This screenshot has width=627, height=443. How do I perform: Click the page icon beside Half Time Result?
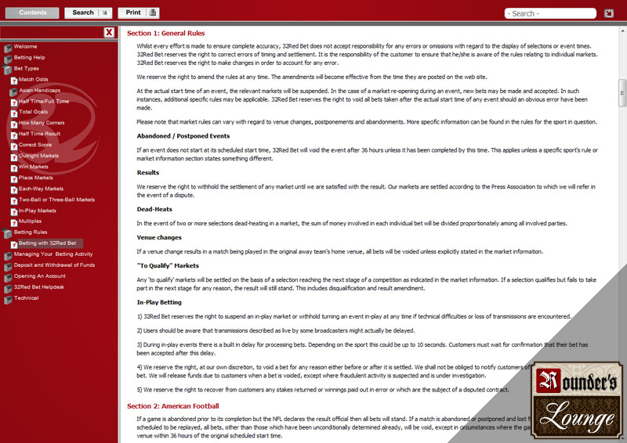pos(13,136)
